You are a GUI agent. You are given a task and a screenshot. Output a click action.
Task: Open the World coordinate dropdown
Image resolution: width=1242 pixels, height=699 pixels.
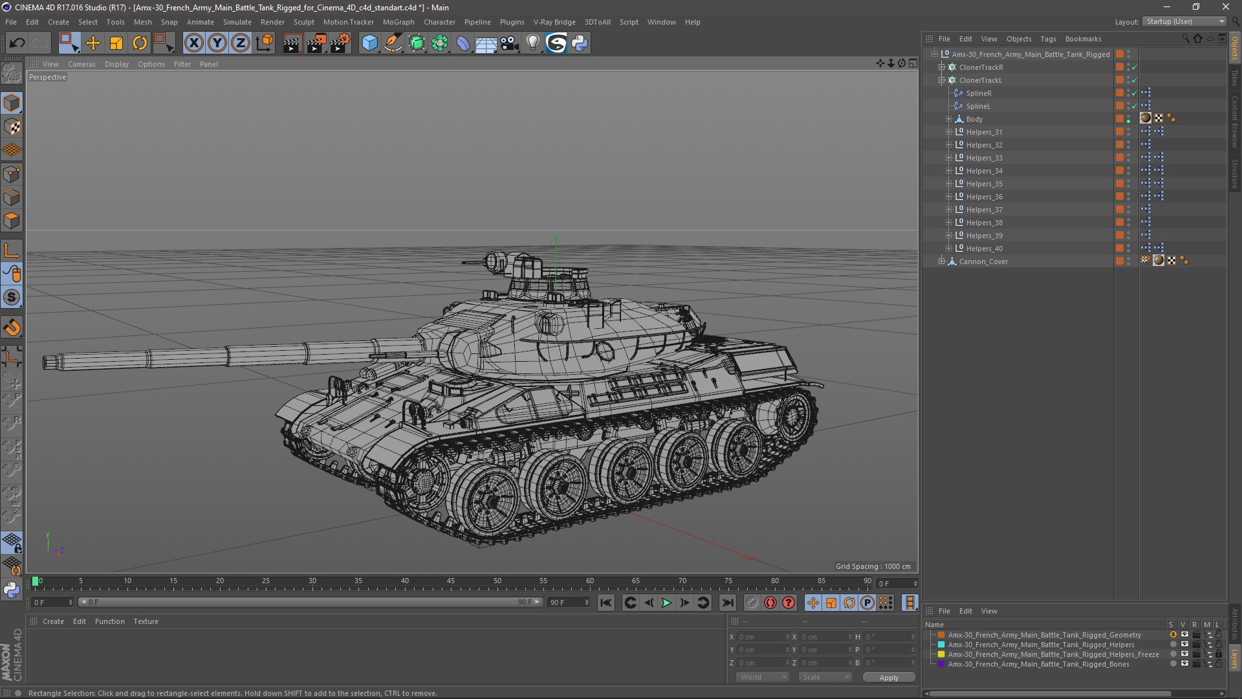pyautogui.click(x=763, y=677)
